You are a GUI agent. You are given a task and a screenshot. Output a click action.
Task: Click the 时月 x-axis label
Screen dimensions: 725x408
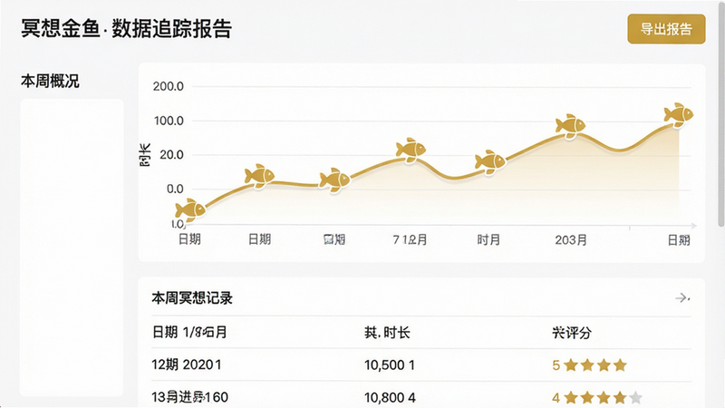[488, 239]
